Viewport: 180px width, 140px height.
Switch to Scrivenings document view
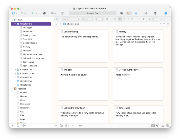click(x=122, y=13)
